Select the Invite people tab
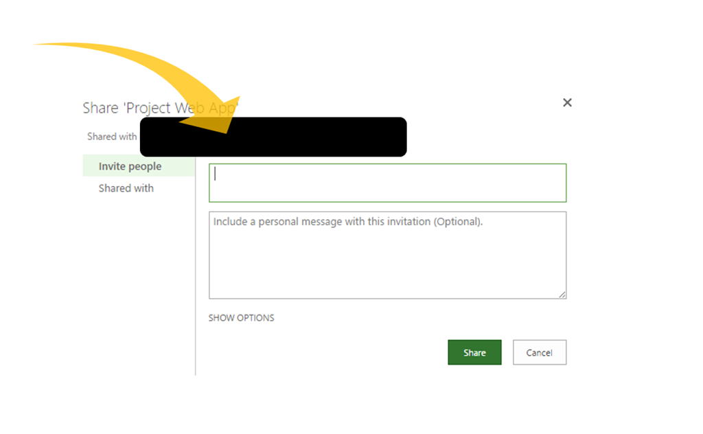 pos(139,166)
